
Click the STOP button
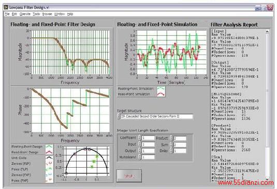129,176
